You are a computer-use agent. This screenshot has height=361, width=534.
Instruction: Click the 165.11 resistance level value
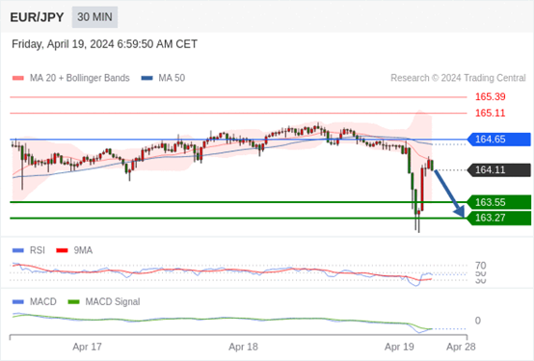click(490, 113)
